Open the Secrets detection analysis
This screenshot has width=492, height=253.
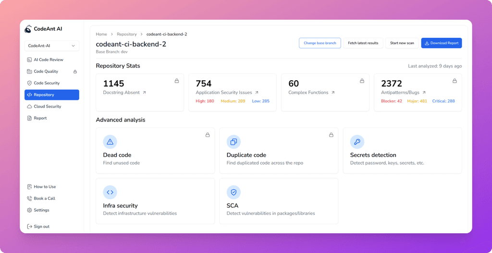[x=402, y=150]
